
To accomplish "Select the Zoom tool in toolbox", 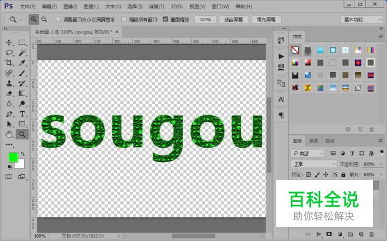I will (x=22, y=134).
